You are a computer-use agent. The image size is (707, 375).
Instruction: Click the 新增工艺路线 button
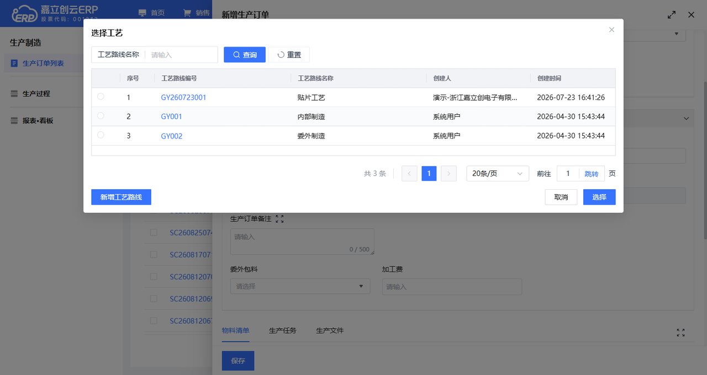121,197
